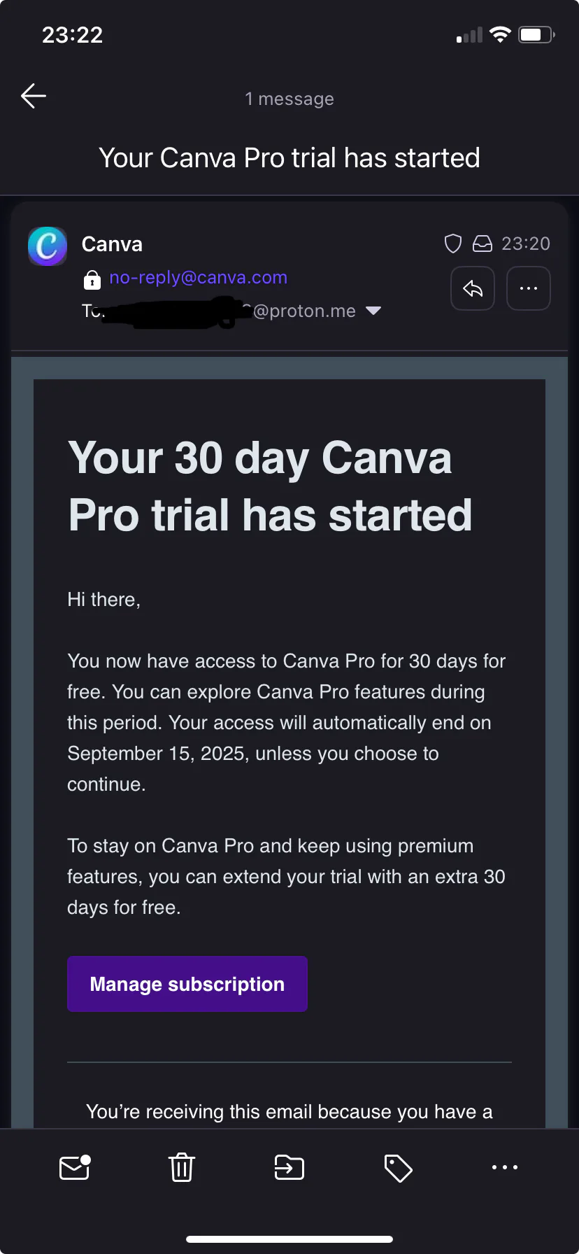Tap the Canva sender avatar
This screenshot has height=1254, width=579.
[48, 246]
